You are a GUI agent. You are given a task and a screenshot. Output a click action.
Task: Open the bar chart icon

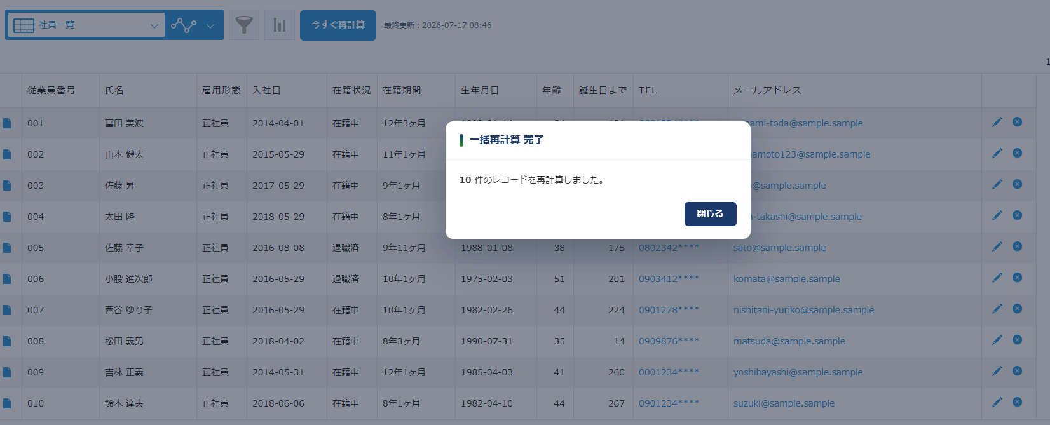click(x=280, y=25)
